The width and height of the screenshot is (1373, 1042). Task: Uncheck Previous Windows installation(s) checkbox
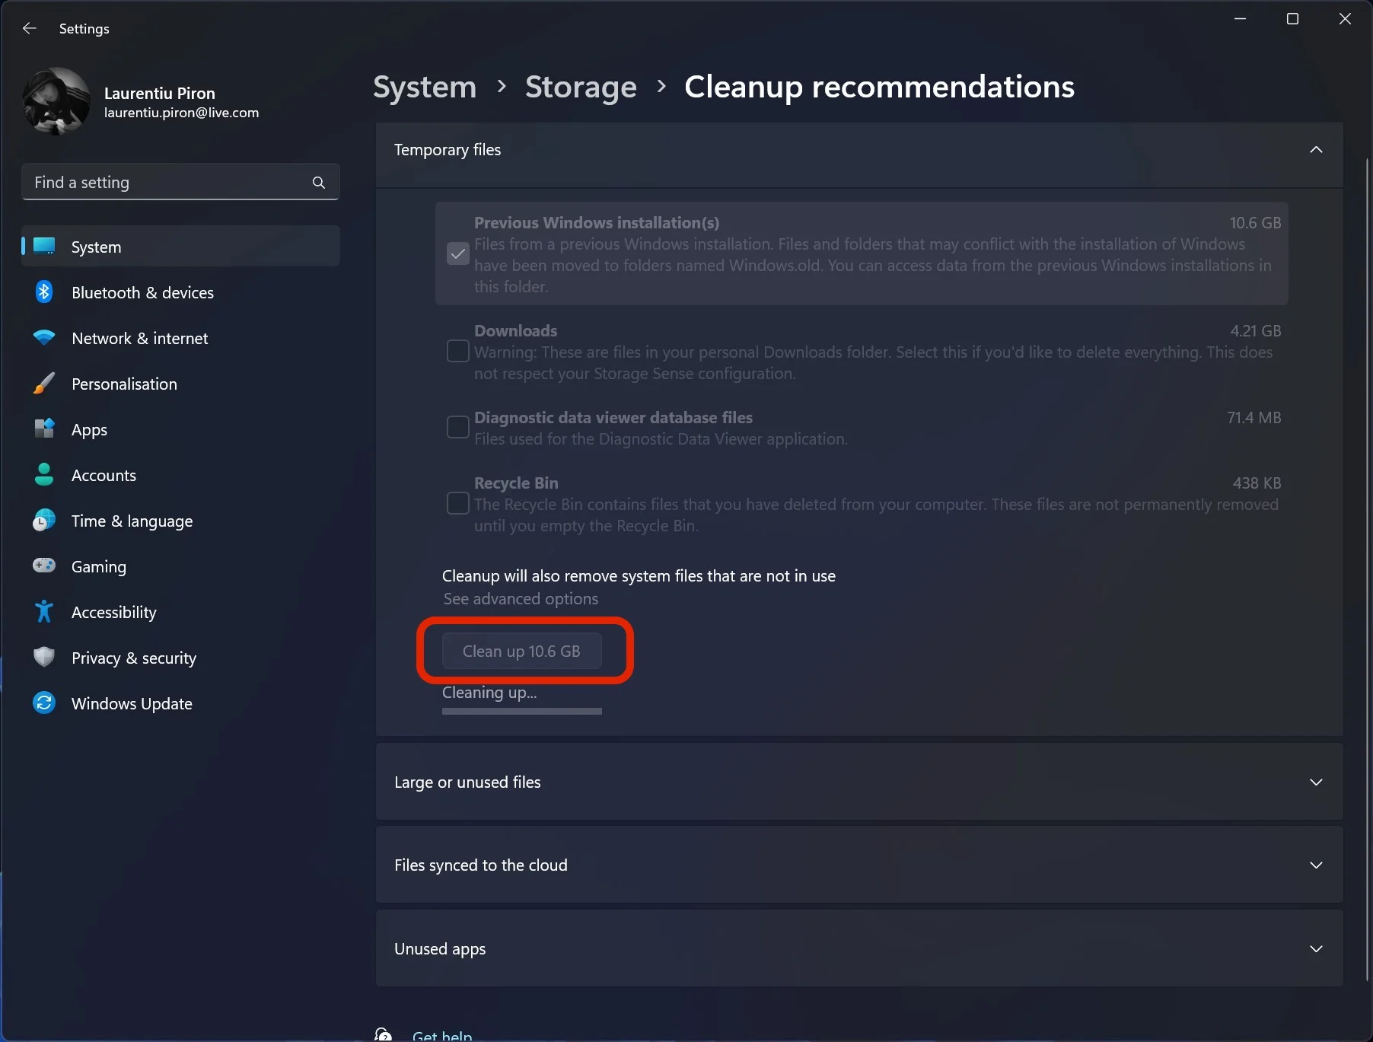tap(458, 254)
